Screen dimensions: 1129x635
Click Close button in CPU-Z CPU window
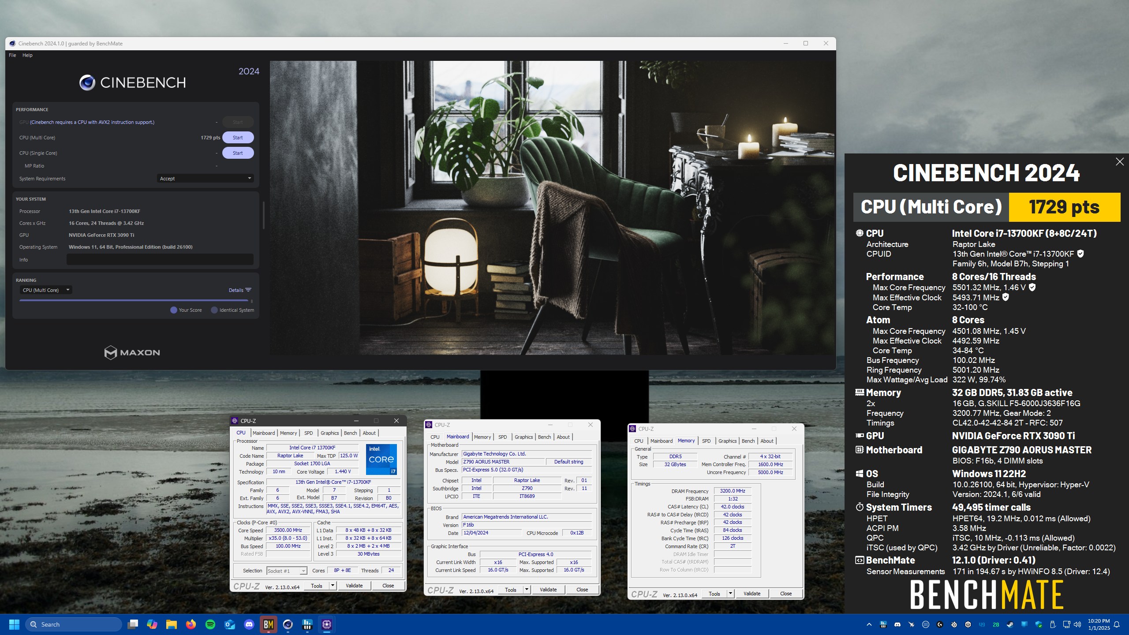[388, 586]
